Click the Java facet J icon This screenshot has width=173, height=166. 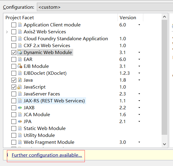[20, 80]
